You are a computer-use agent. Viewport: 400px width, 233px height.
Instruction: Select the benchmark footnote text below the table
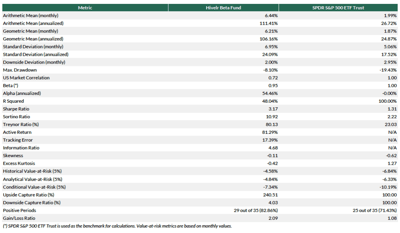(x=117, y=226)
